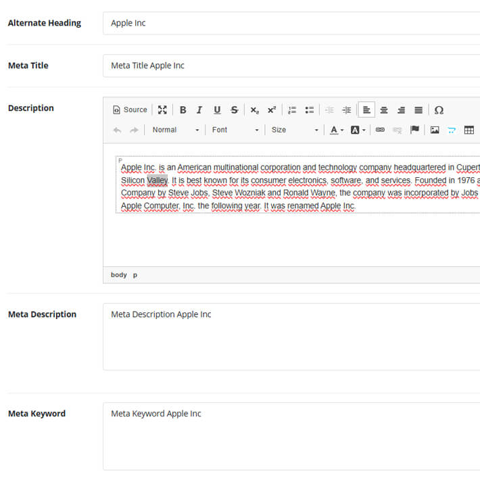Click the 'Alternate Heading' label
Screen dimensions: 480x480
pos(45,23)
